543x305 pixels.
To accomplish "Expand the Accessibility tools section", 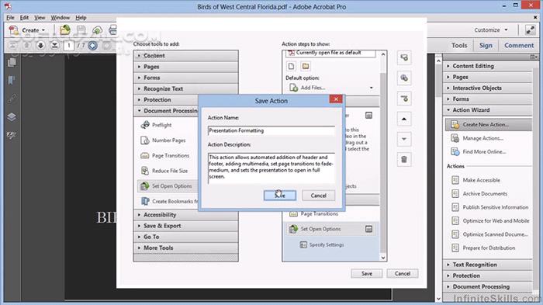I will coord(186,215).
